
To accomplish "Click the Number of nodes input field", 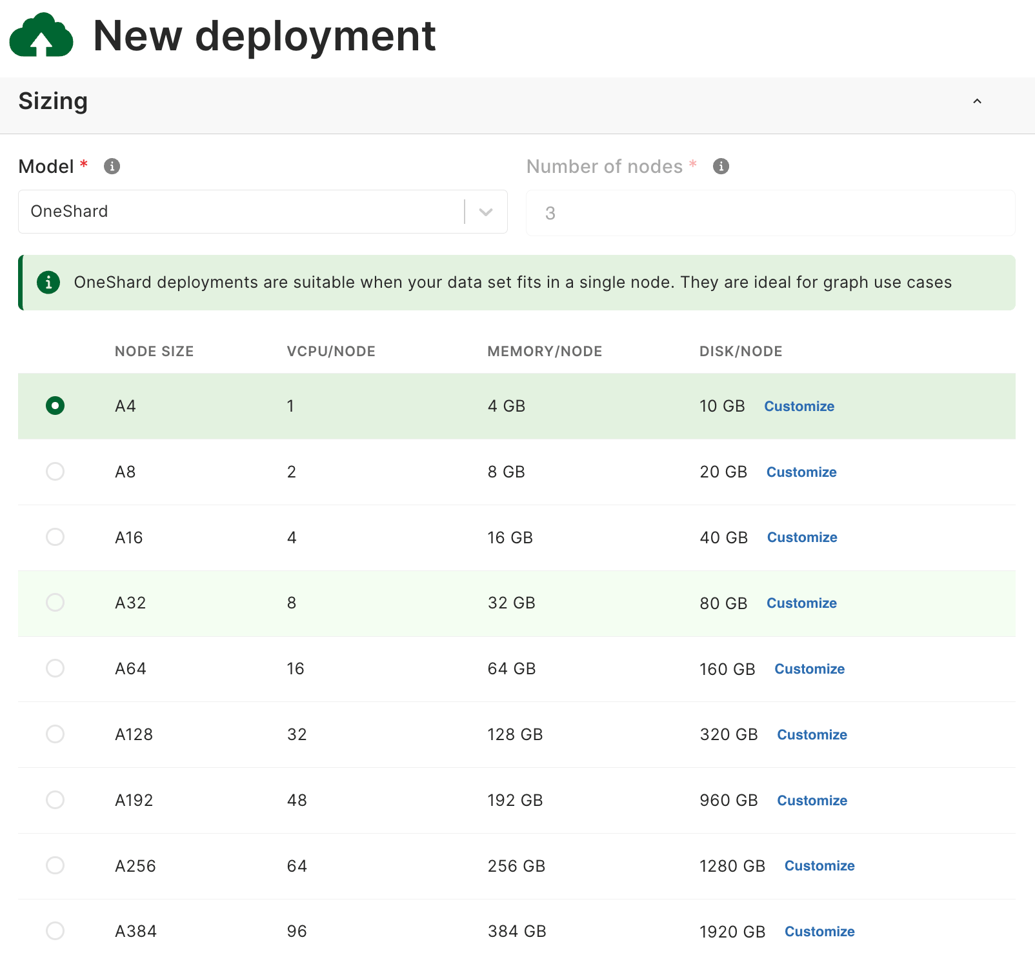I will coord(770,213).
